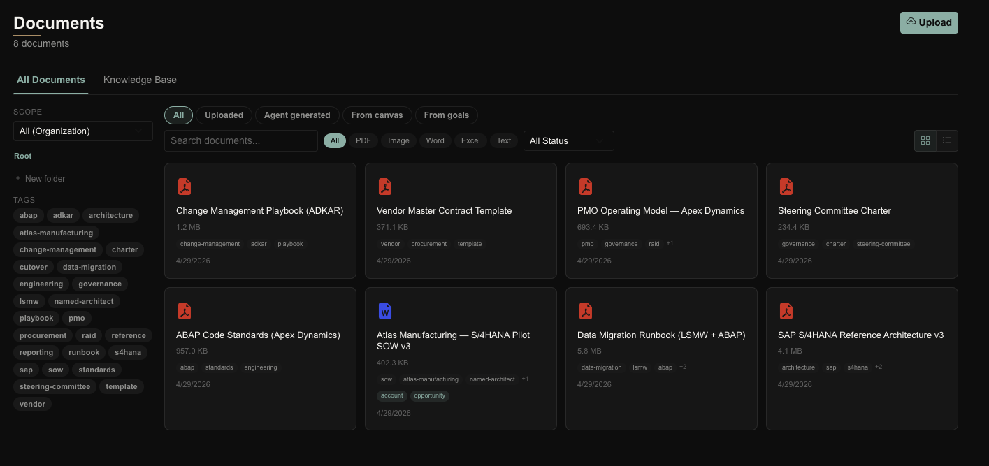Open Vendor Master Contract Template title
The width and height of the screenshot is (989, 466).
click(445, 211)
